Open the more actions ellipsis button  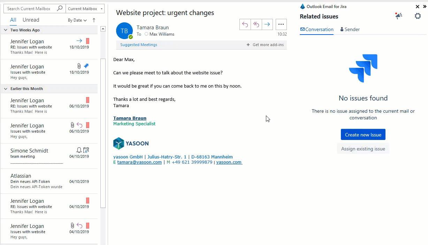pos(281,24)
